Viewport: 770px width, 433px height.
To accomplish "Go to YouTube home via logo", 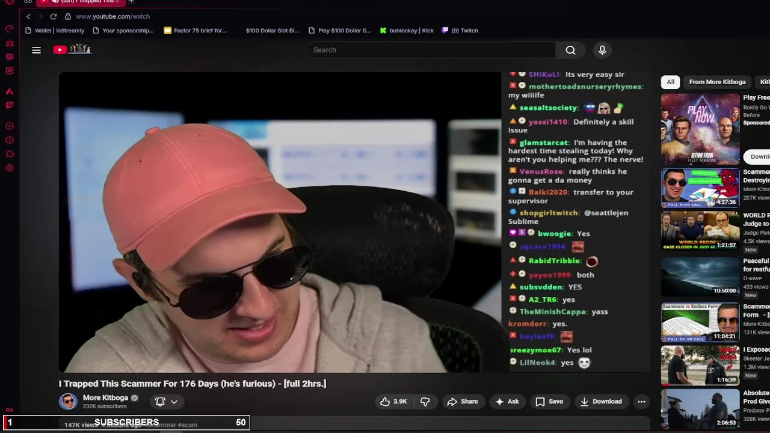I will [72, 49].
